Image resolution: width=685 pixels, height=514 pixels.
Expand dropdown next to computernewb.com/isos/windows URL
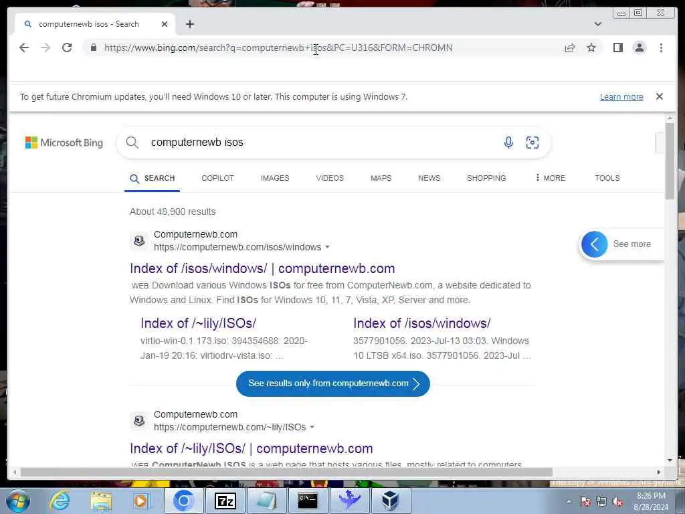point(327,248)
